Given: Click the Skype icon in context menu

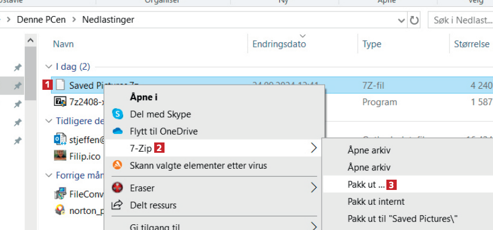Looking at the screenshot, I should click(118, 114).
